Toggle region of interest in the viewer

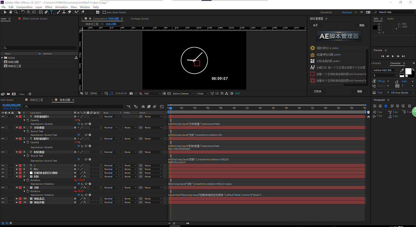pos(164,94)
